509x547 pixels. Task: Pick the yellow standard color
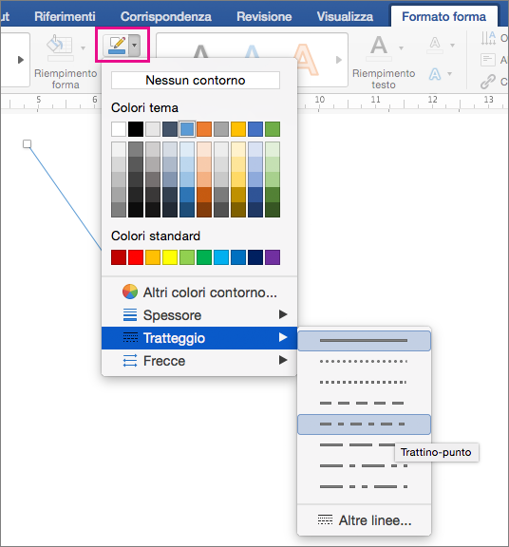[170, 257]
